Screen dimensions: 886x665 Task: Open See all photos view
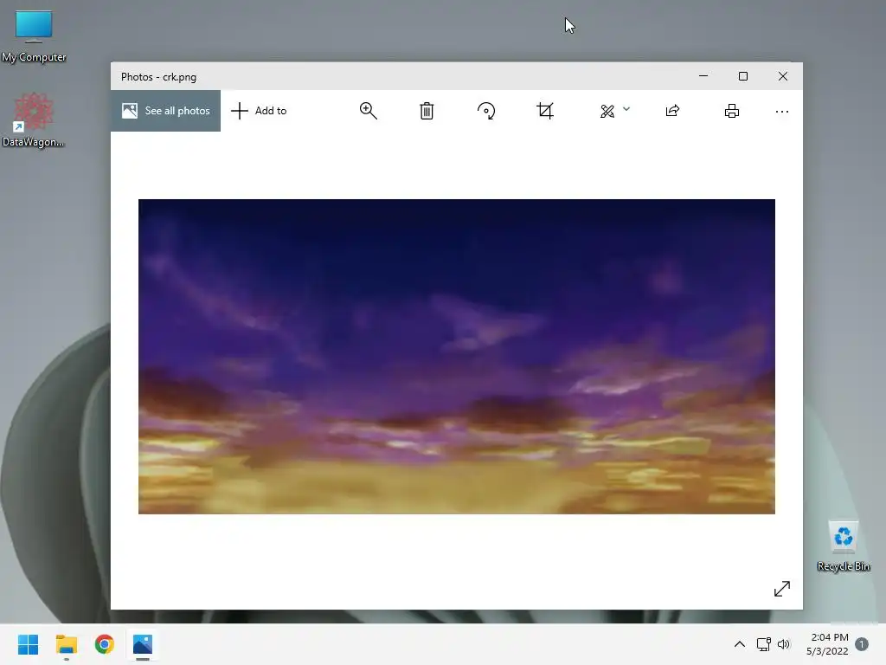click(x=165, y=111)
